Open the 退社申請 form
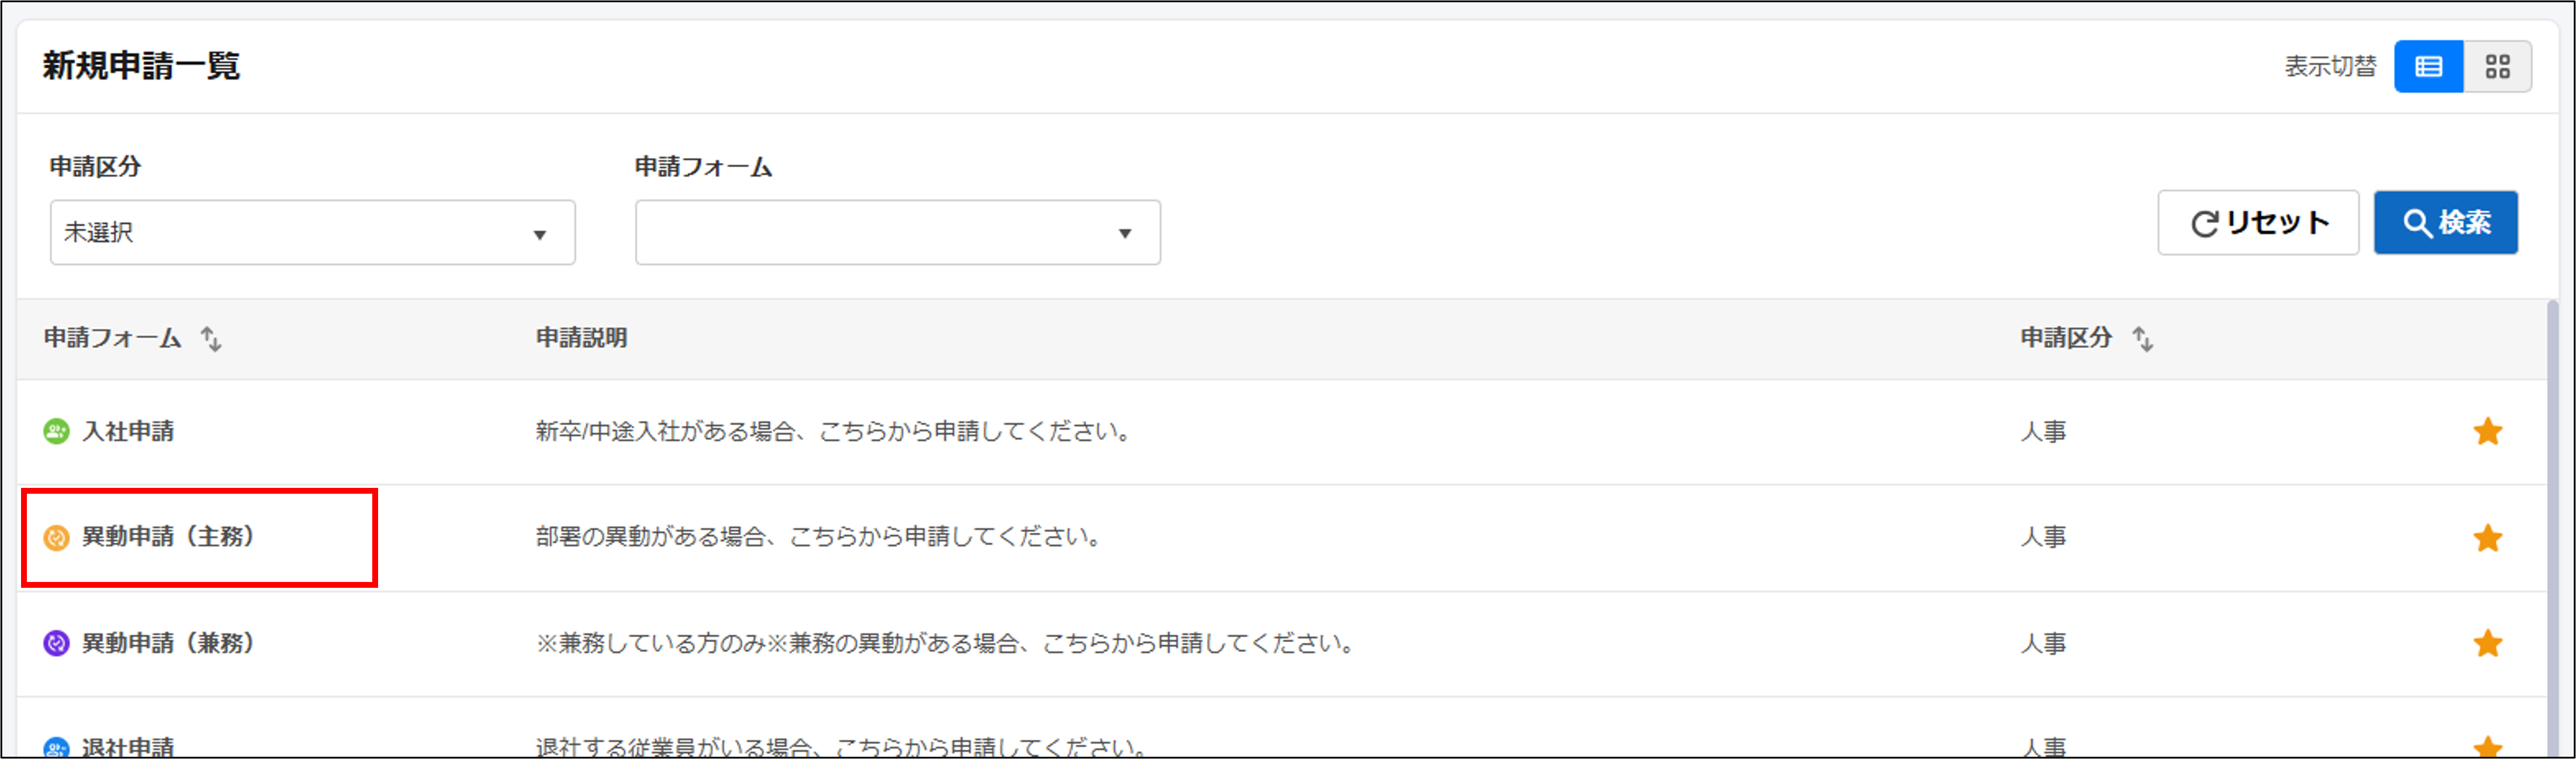 128,747
